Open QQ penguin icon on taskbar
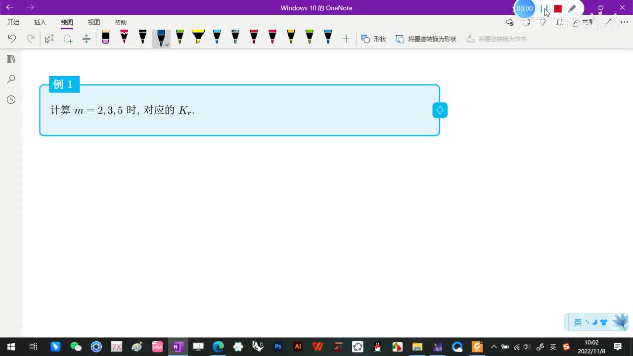 pos(377,347)
